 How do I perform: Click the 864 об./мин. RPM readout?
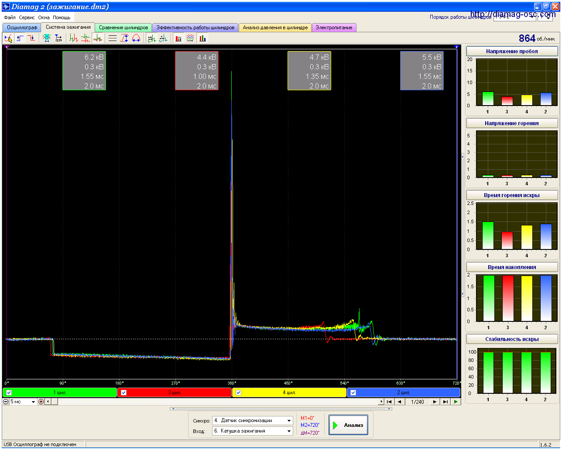[537, 38]
